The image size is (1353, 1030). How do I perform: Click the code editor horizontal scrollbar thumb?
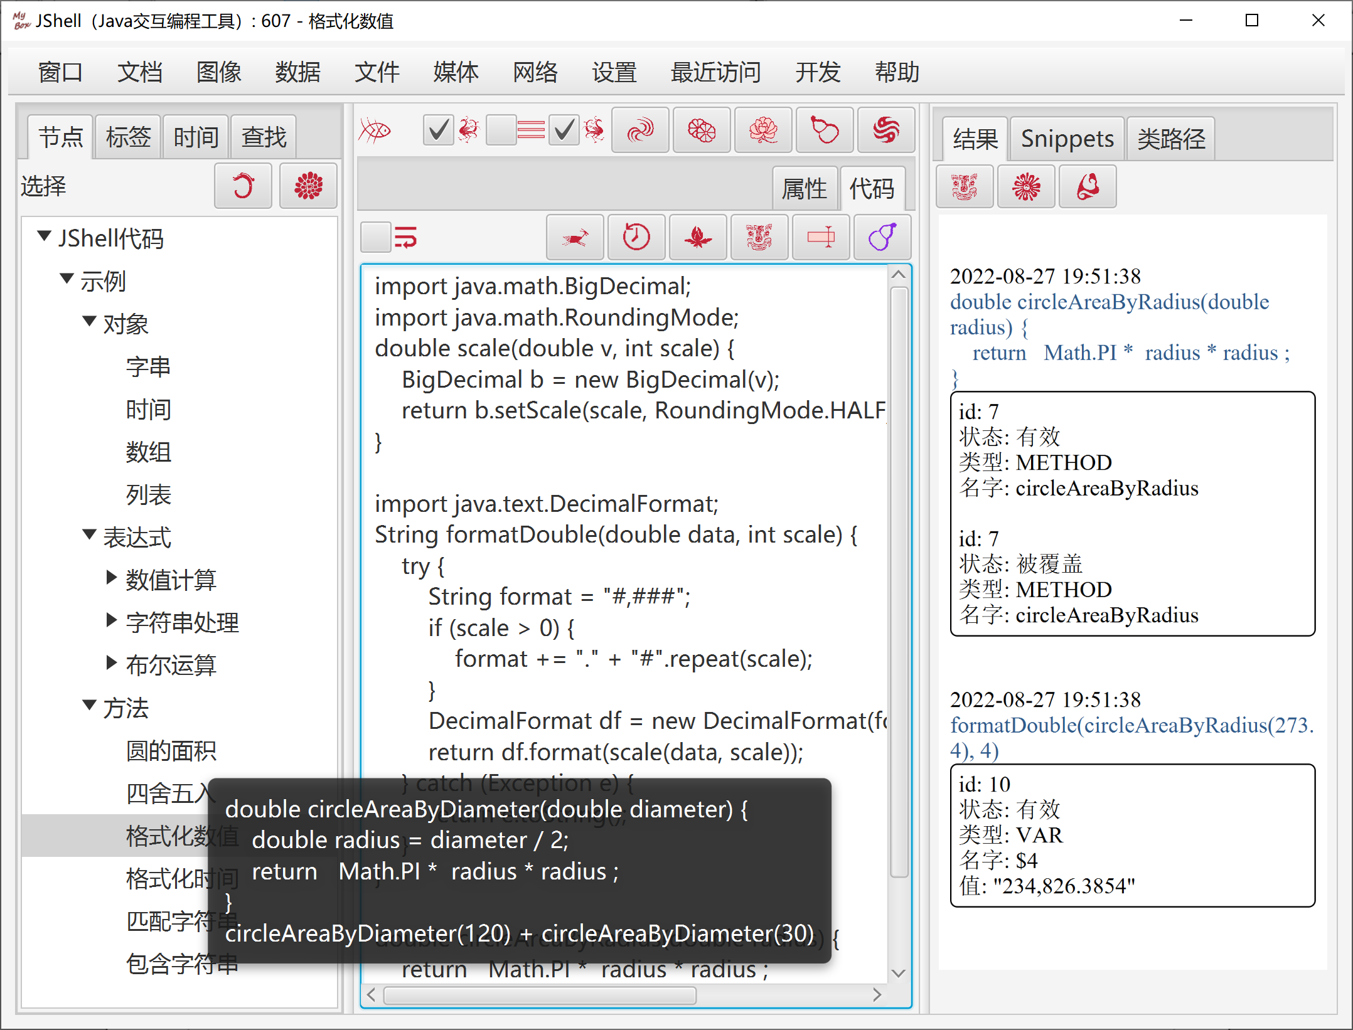pos(540,995)
